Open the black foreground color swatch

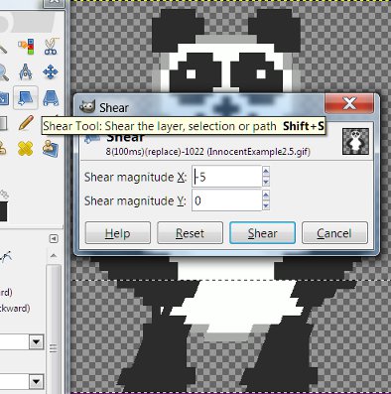(x=3, y=211)
